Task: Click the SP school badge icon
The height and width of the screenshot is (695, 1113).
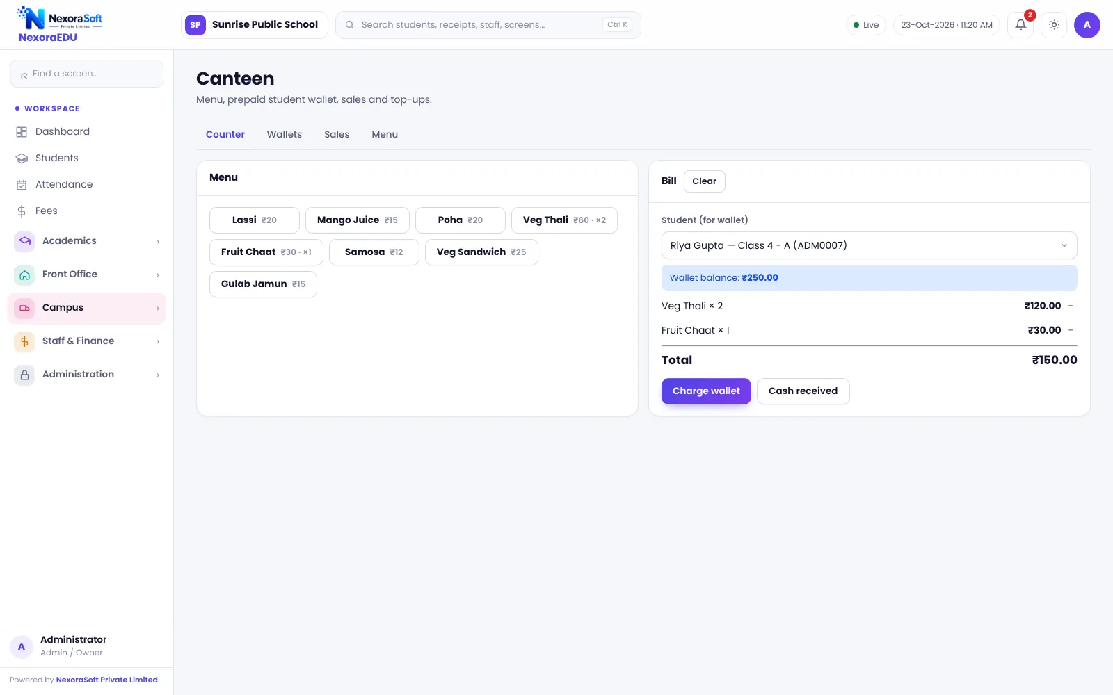Action: tap(195, 25)
